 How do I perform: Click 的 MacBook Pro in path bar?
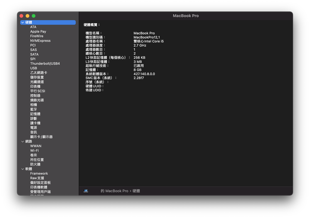tap(114, 191)
